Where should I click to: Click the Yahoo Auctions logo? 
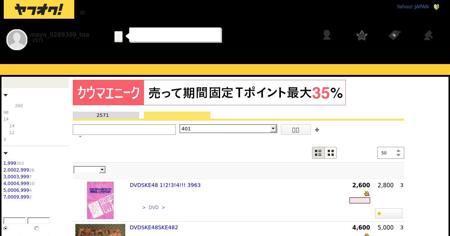(x=39, y=9)
